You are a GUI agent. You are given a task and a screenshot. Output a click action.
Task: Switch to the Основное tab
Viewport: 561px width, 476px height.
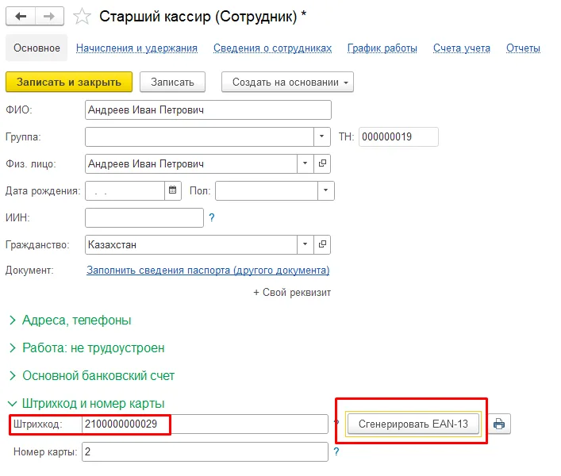(37, 48)
